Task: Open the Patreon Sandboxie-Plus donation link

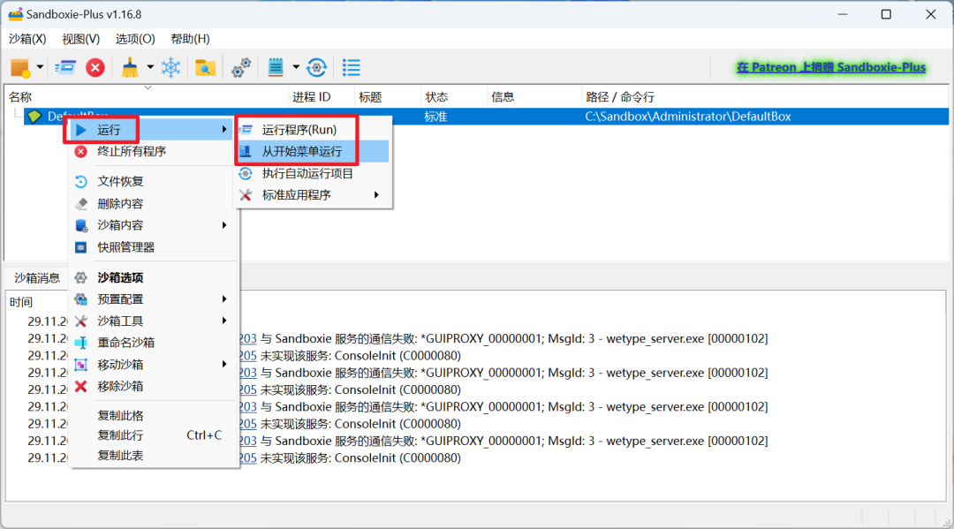Action: coord(831,67)
